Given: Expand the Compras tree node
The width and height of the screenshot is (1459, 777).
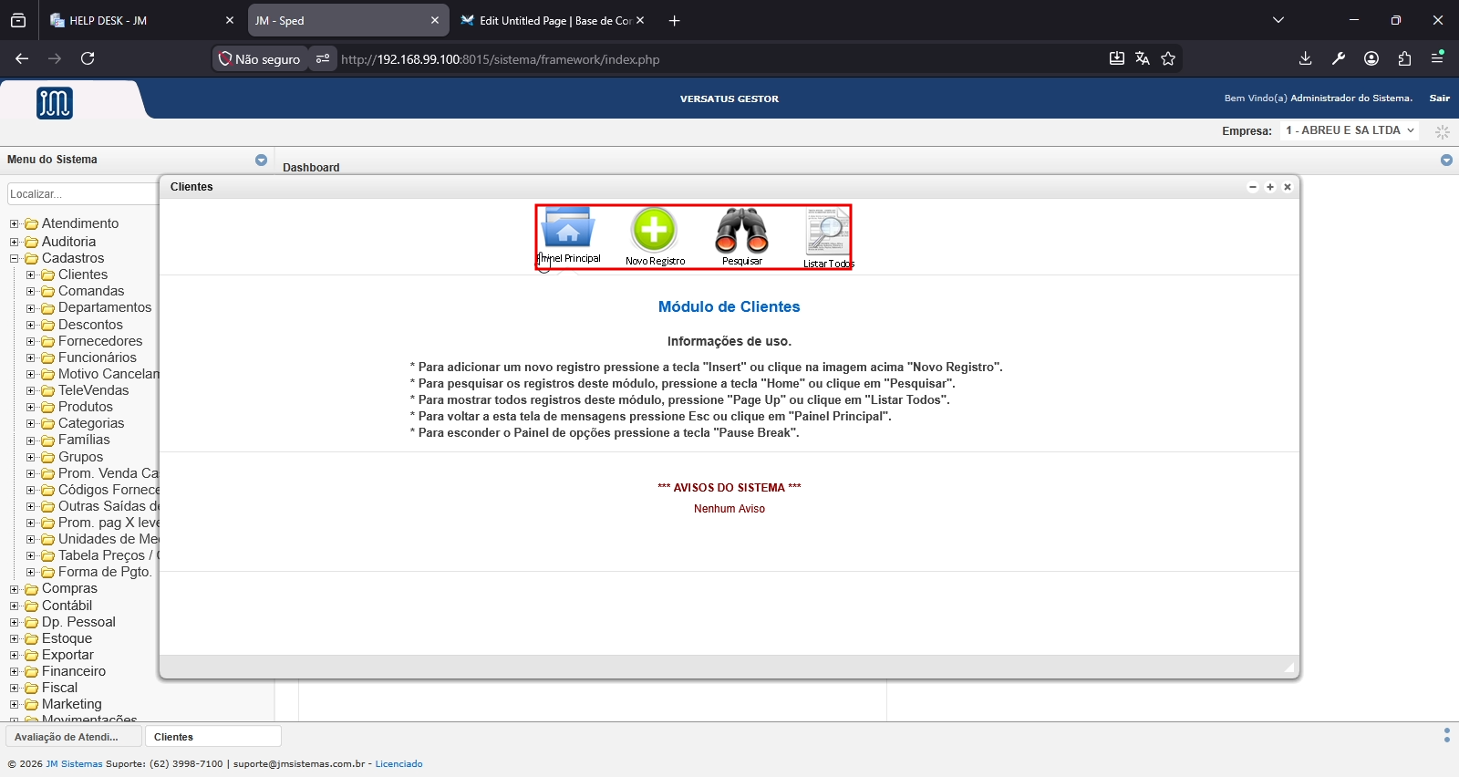Looking at the screenshot, I should tap(15, 589).
